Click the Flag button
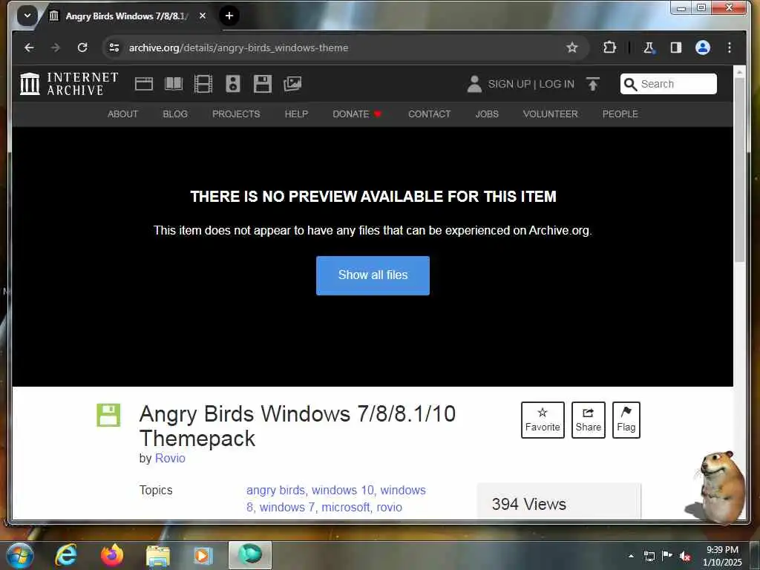760x570 pixels. (x=626, y=420)
